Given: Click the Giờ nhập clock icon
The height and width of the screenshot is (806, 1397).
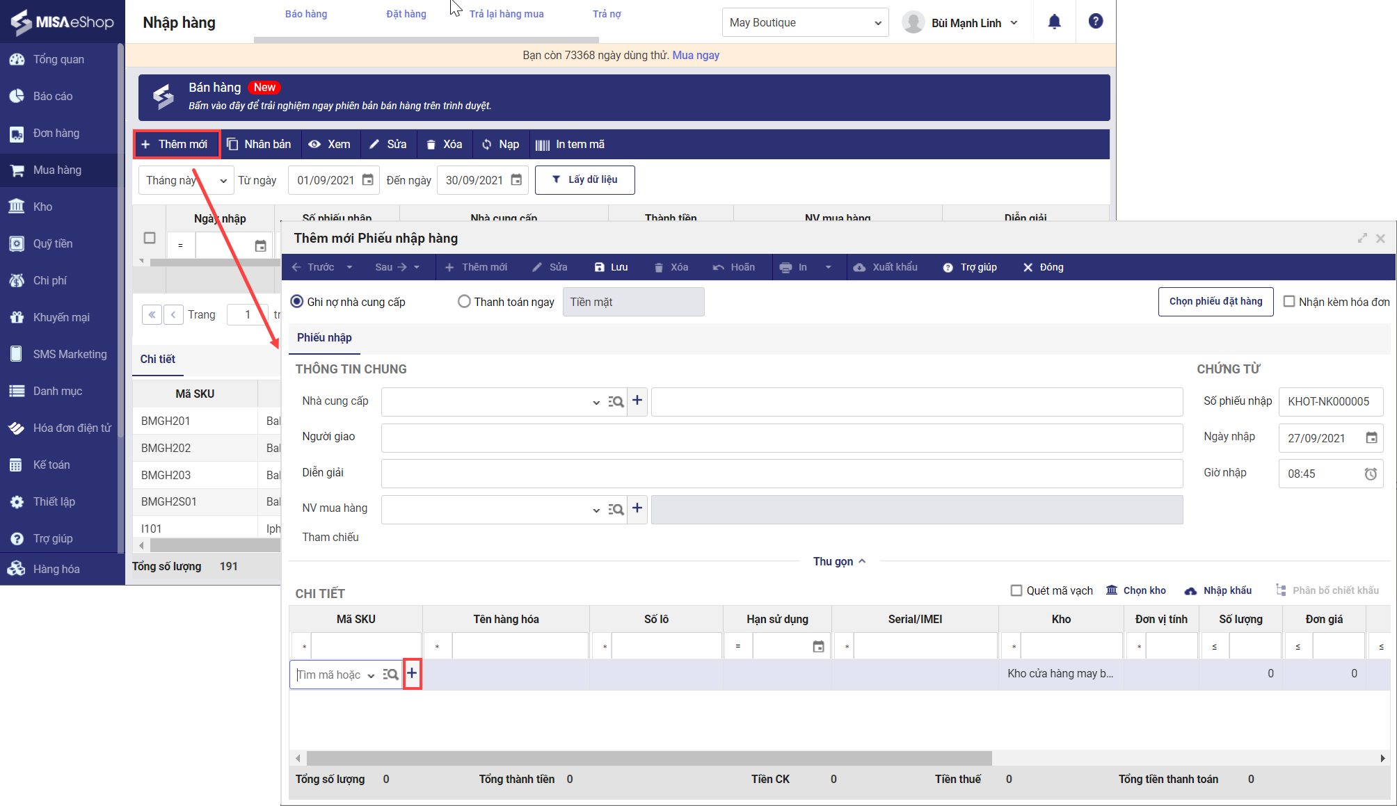Looking at the screenshot, I should click(x=1371, y=474).
